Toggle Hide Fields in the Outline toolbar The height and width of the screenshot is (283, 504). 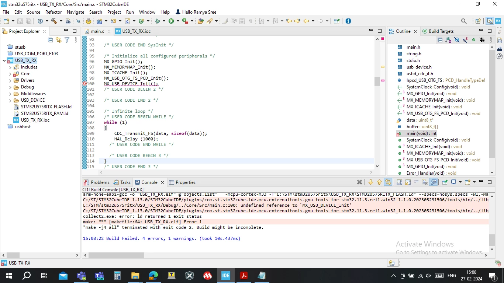tap(457, 40)
